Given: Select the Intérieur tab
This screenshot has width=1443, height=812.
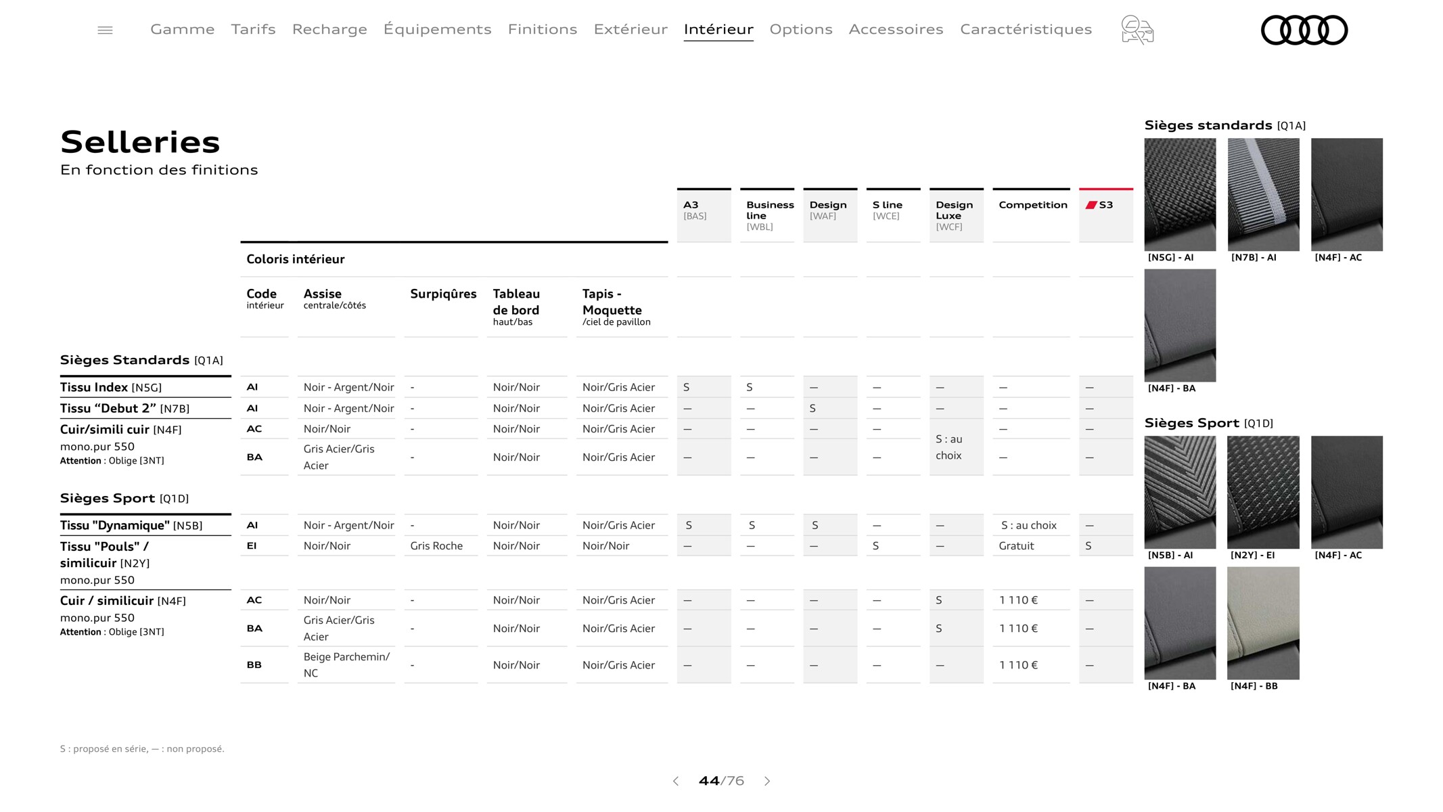Looking at the screenshot, I should (718, 29).
